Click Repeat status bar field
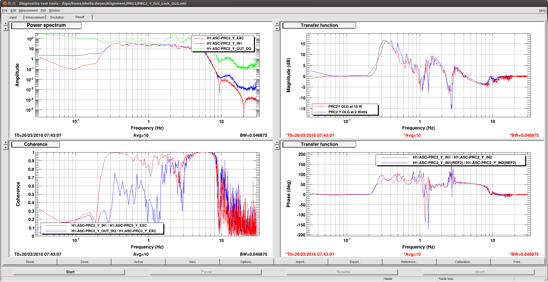This screenshot has width=548, height=282. click(x=410, y=279)
